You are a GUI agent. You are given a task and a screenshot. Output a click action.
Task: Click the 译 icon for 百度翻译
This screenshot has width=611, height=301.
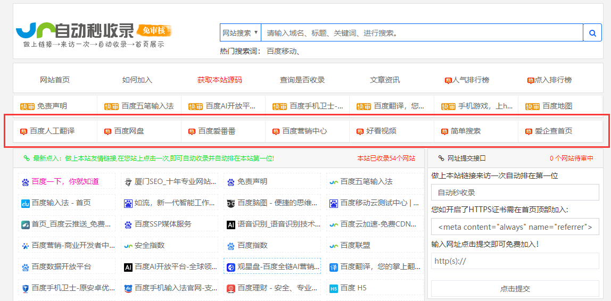(x=334, y=267)
